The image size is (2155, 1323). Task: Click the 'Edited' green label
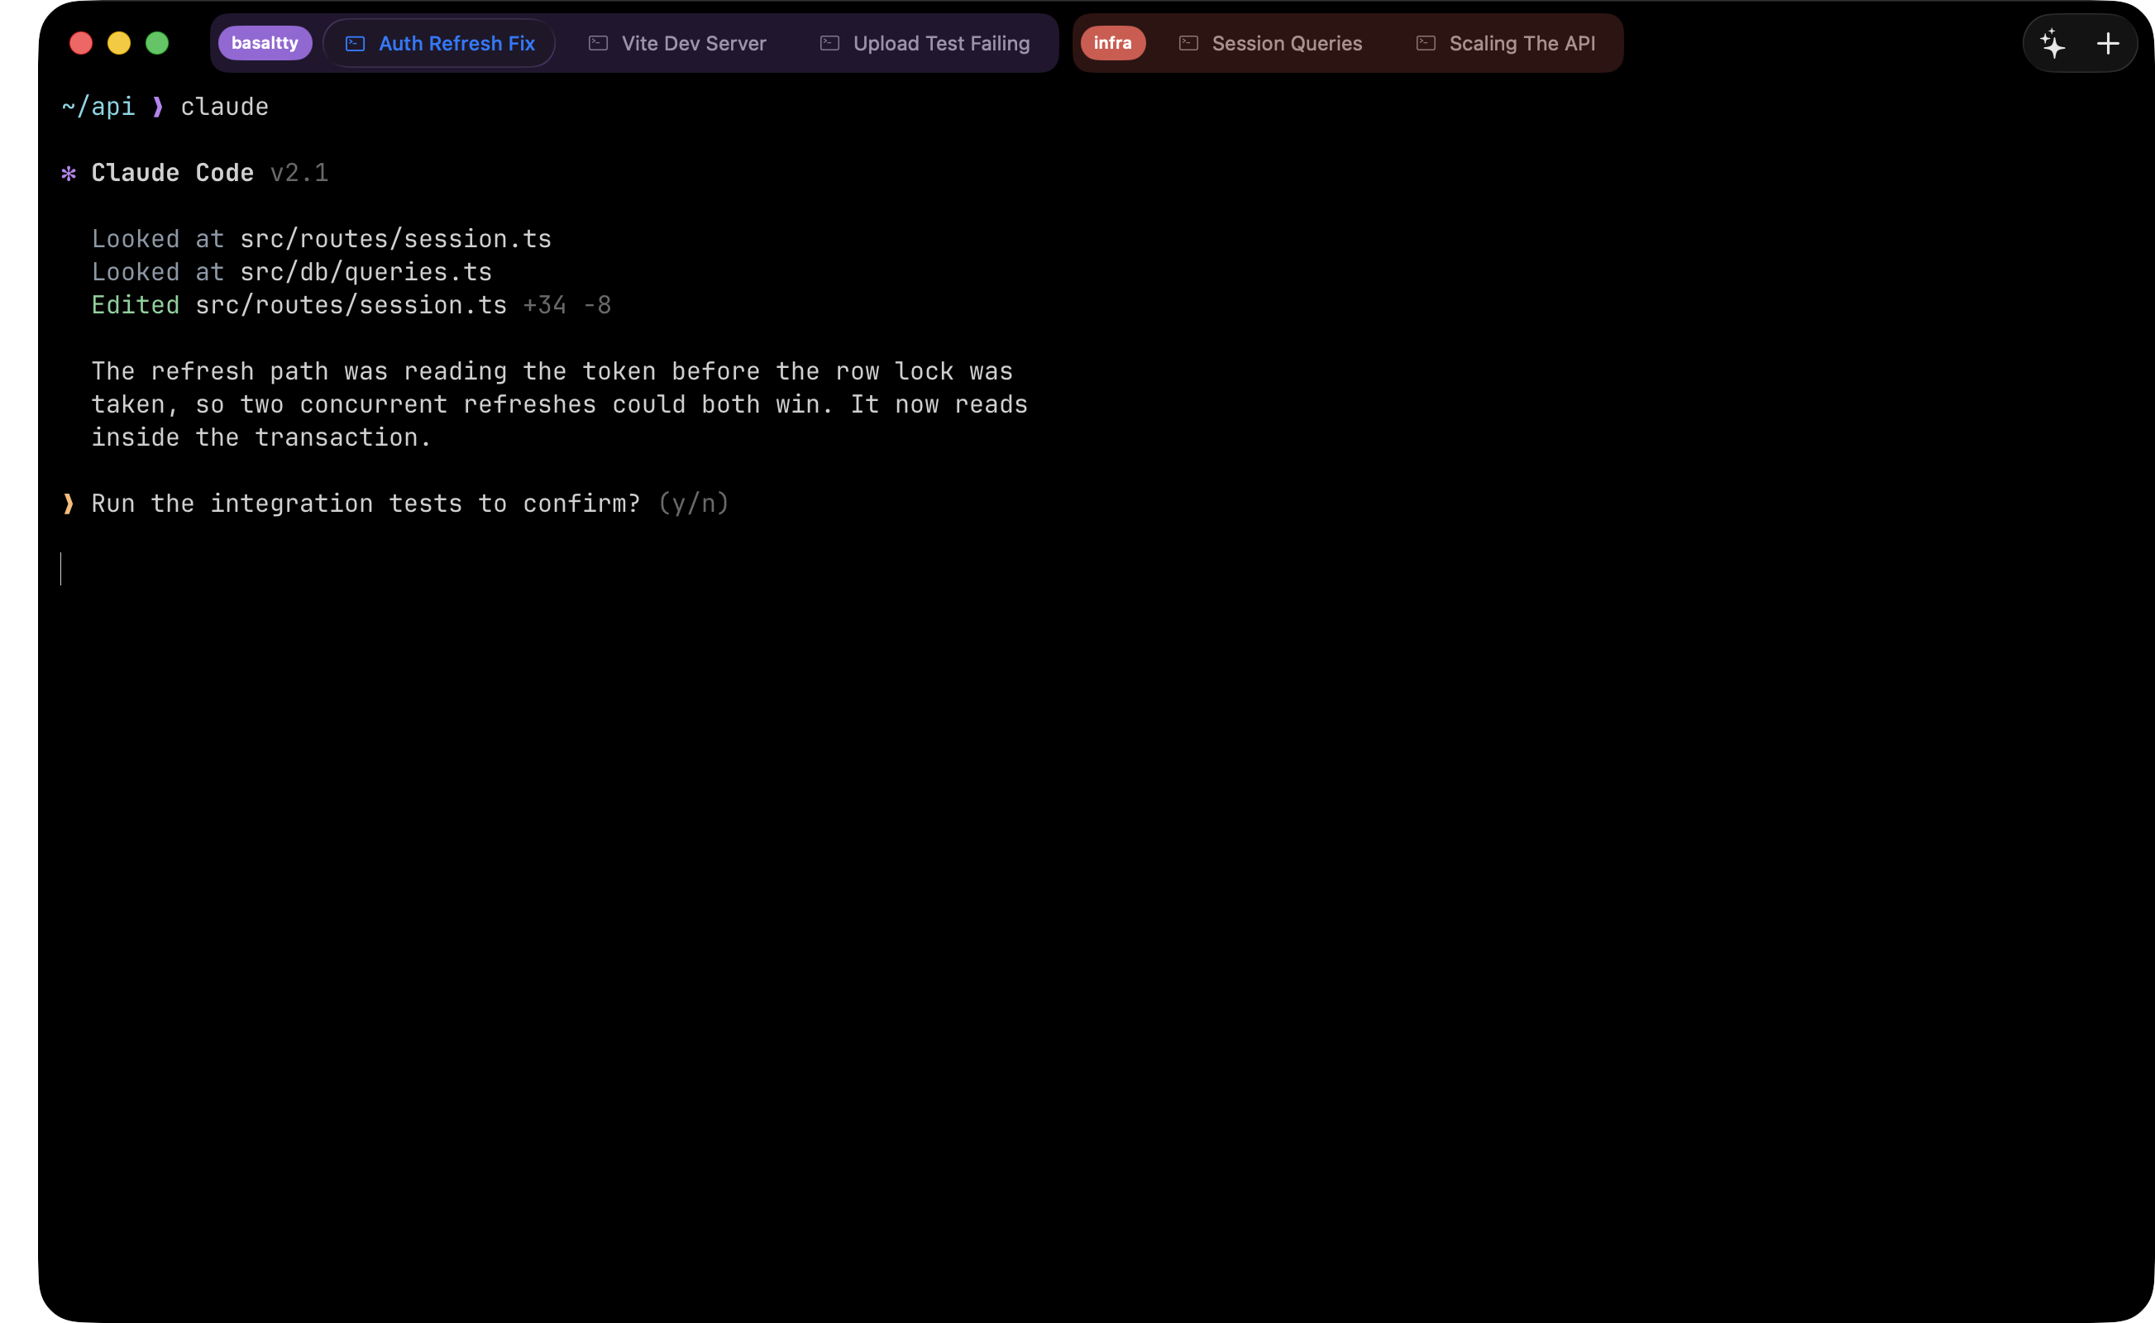[136, 304]
